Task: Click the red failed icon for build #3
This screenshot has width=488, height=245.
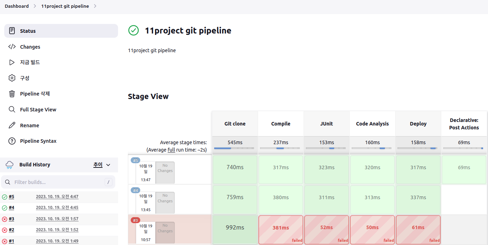Action: pos(5,219)
